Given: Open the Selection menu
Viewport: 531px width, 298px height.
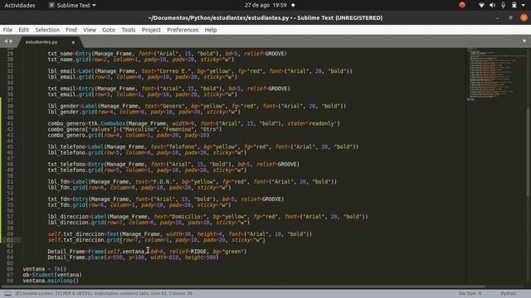Looking at the screenshot, I should point(47,30).
